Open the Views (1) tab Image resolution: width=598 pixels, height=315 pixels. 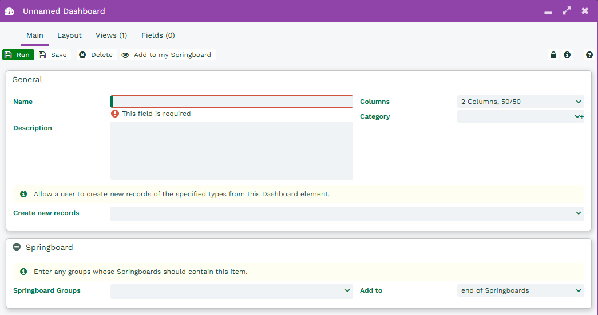tap(111, 35)
